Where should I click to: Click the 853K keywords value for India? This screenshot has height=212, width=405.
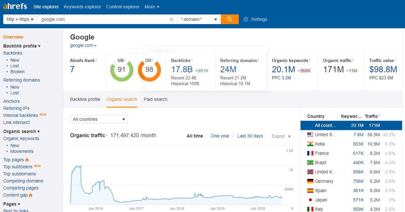[x=358, y=144]
